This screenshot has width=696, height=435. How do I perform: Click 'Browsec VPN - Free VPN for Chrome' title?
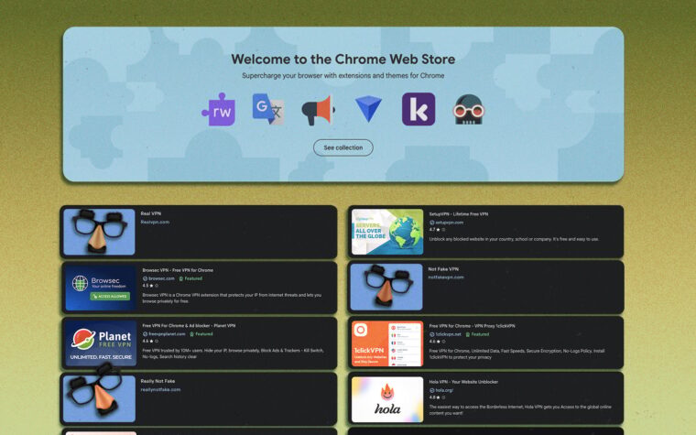(x=178, y=270)
